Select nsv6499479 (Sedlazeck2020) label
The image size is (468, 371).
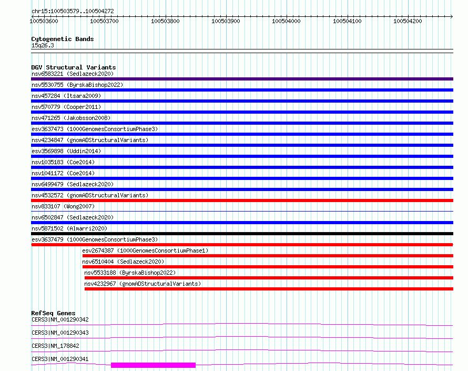point(73,184)
